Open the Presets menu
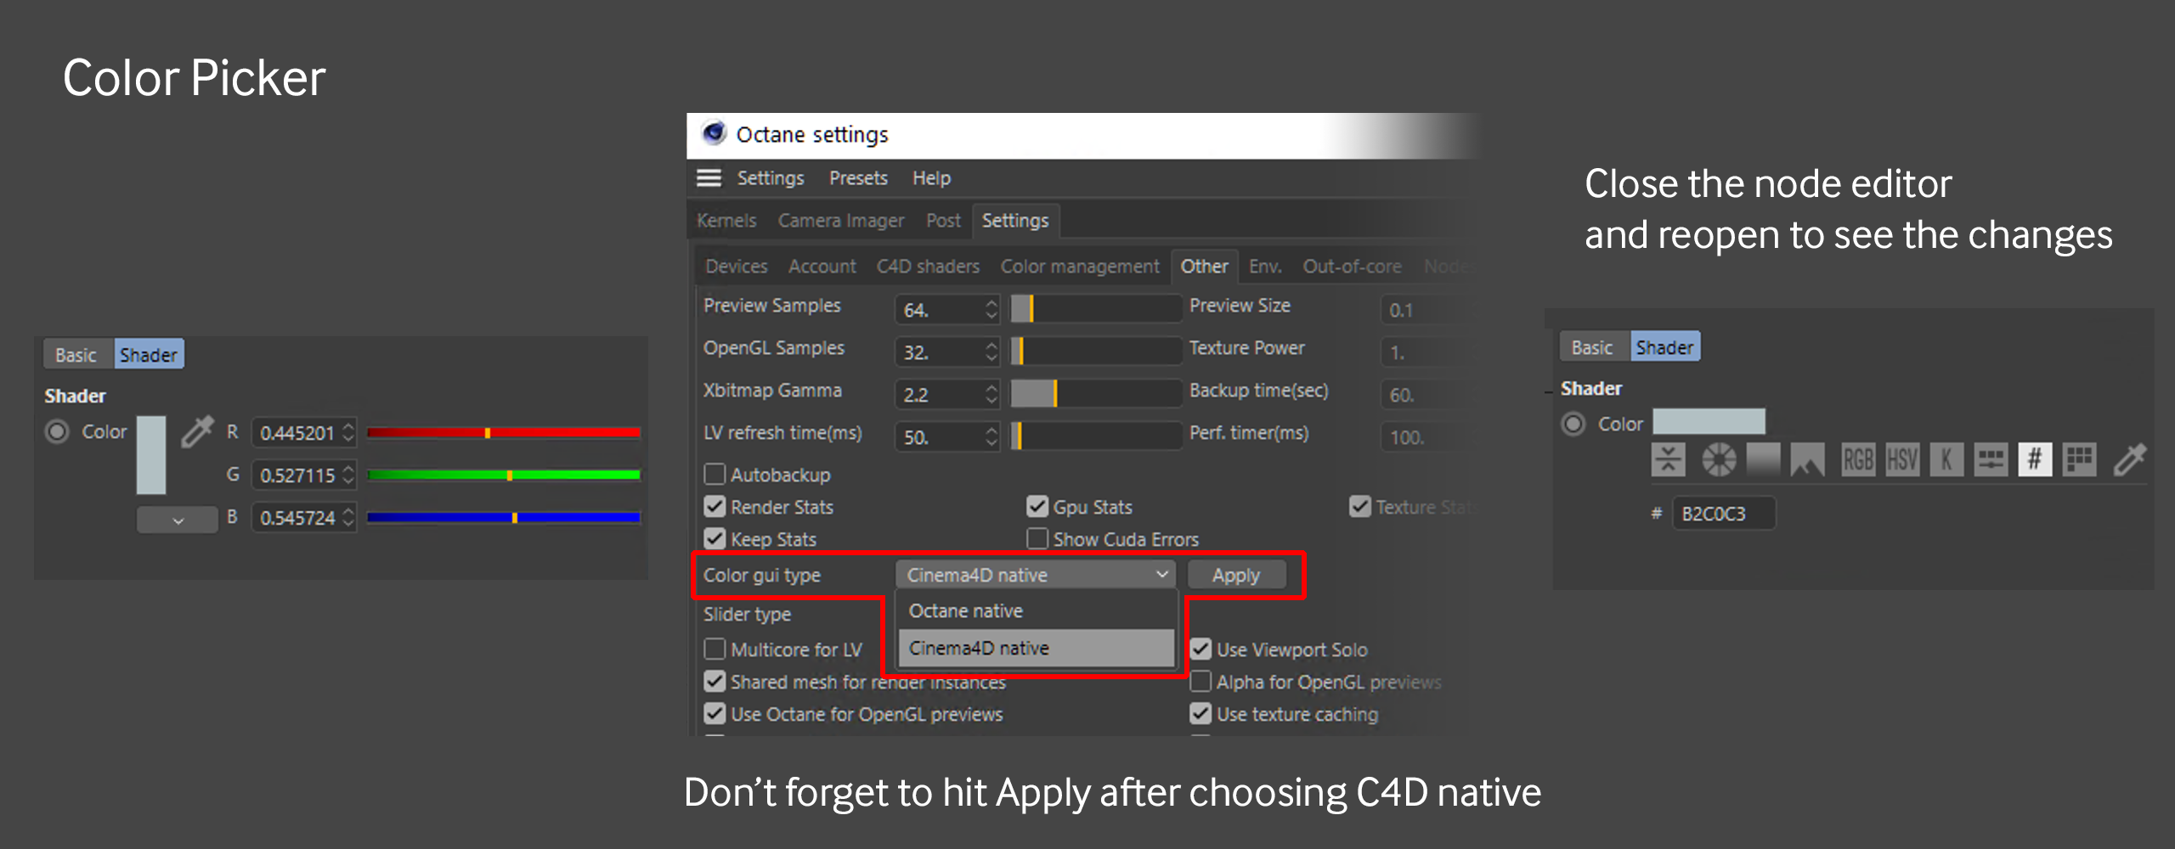2175x849 pixels. click(858, 178)
